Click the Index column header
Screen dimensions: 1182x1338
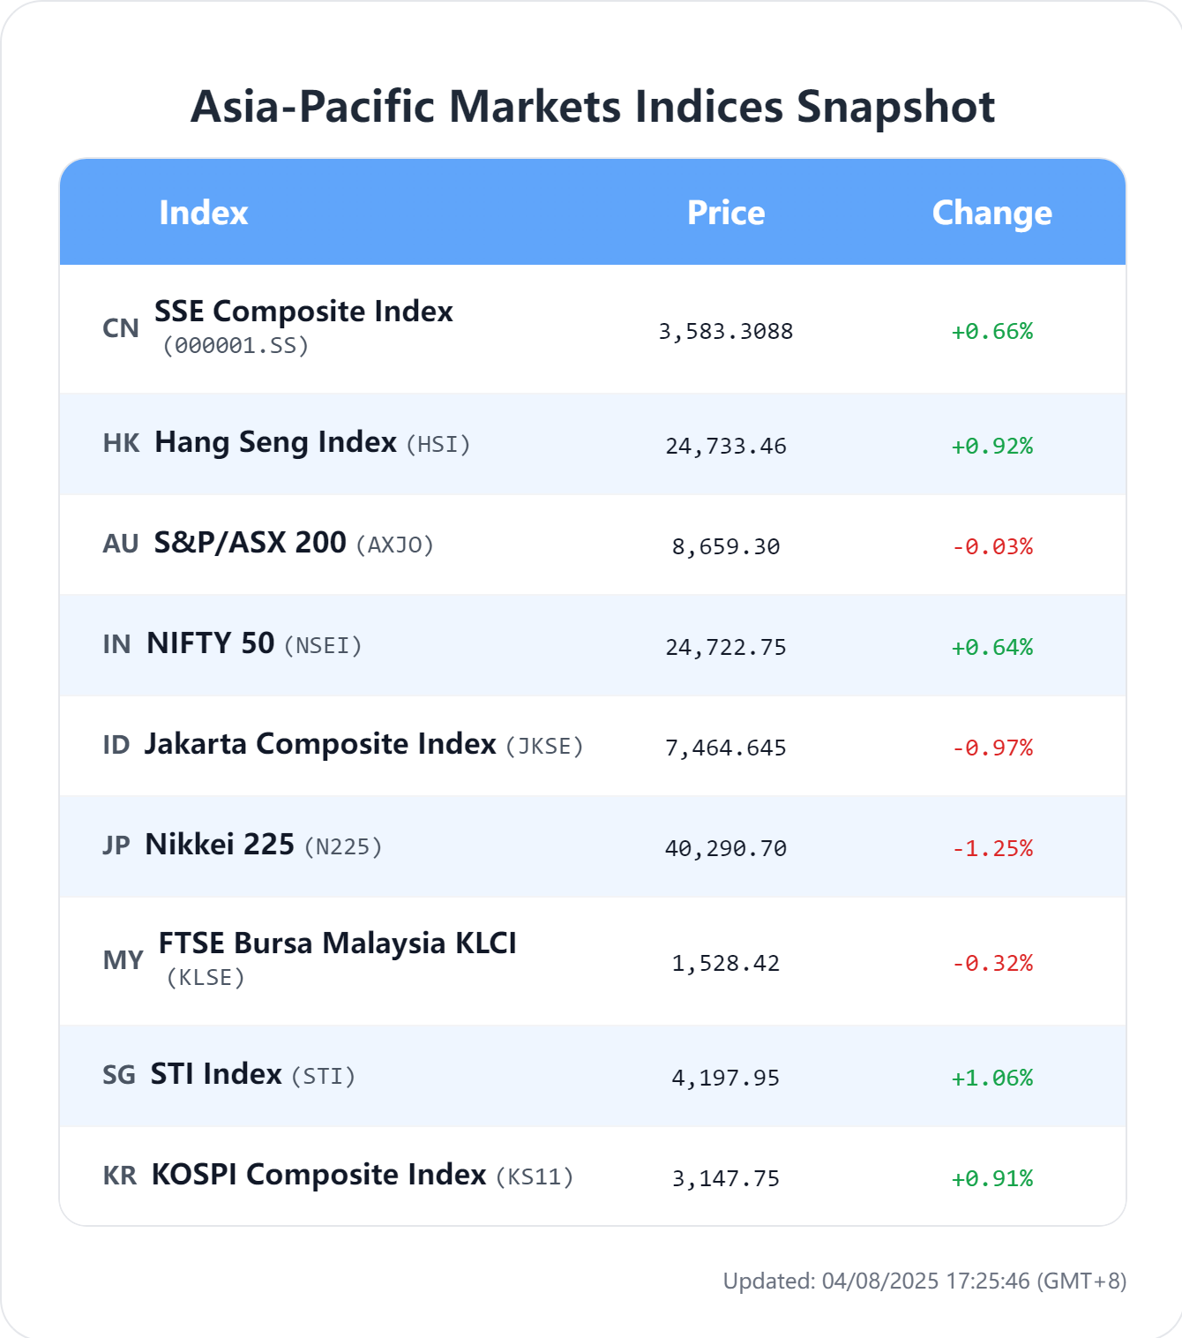coord(203,213)
